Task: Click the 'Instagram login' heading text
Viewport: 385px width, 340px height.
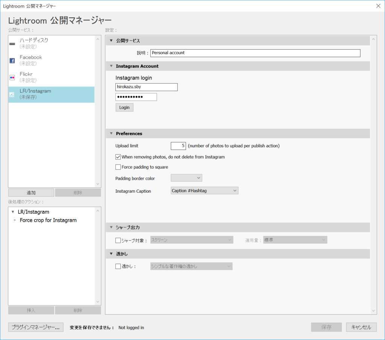Action: click(x=134, y=78)
